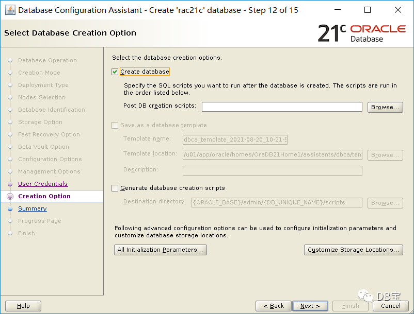Uncheck the Create database checkbox
The width and height of the screenshot is (414, 314).
click(x=115, y=72)
